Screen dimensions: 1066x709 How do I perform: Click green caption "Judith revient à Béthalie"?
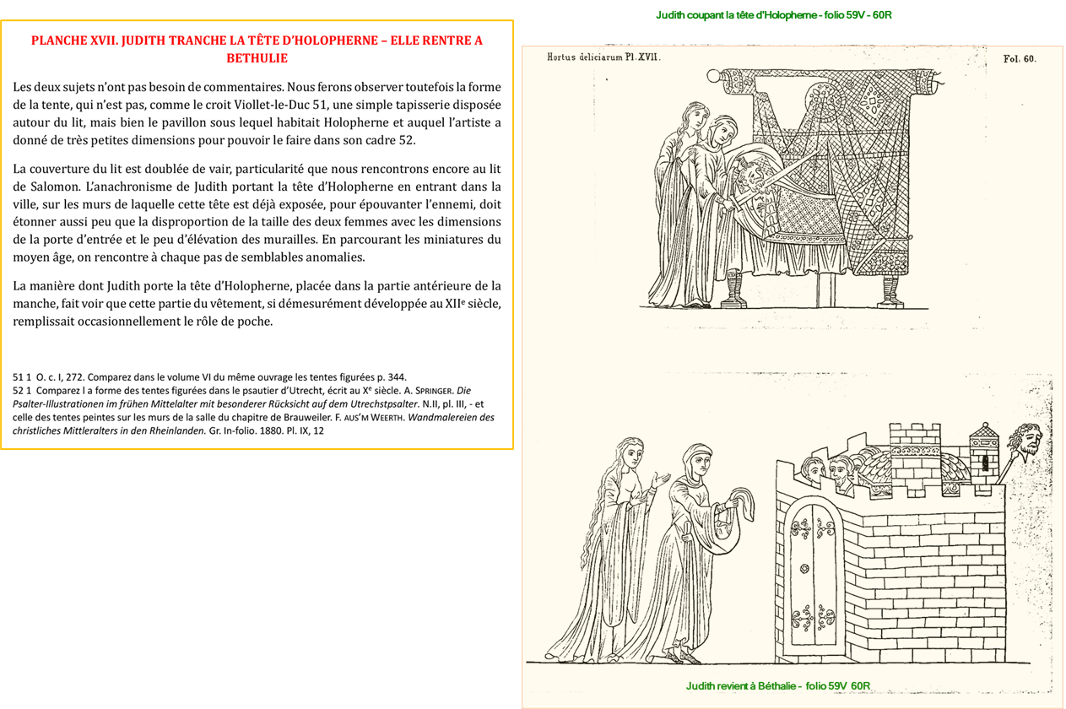tap(778, 685)
